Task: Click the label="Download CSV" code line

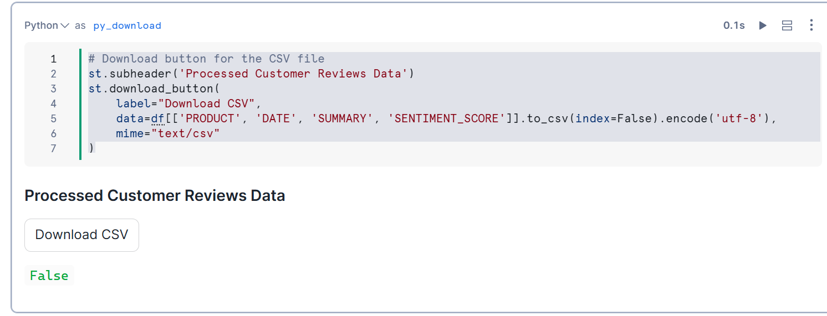Action: pos(188,103)
